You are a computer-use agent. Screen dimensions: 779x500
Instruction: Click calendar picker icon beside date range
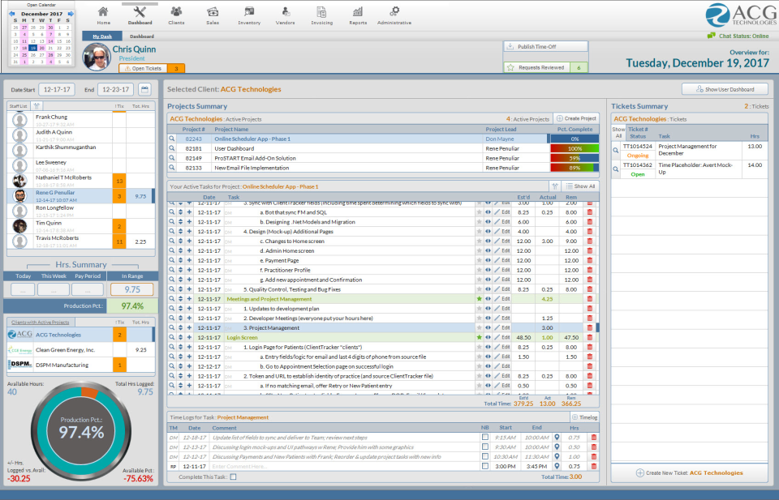(144, 90)
